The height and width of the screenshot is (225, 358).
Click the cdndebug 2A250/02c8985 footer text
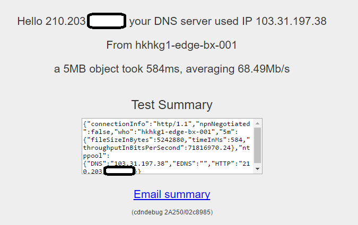[x=172, y=212]
